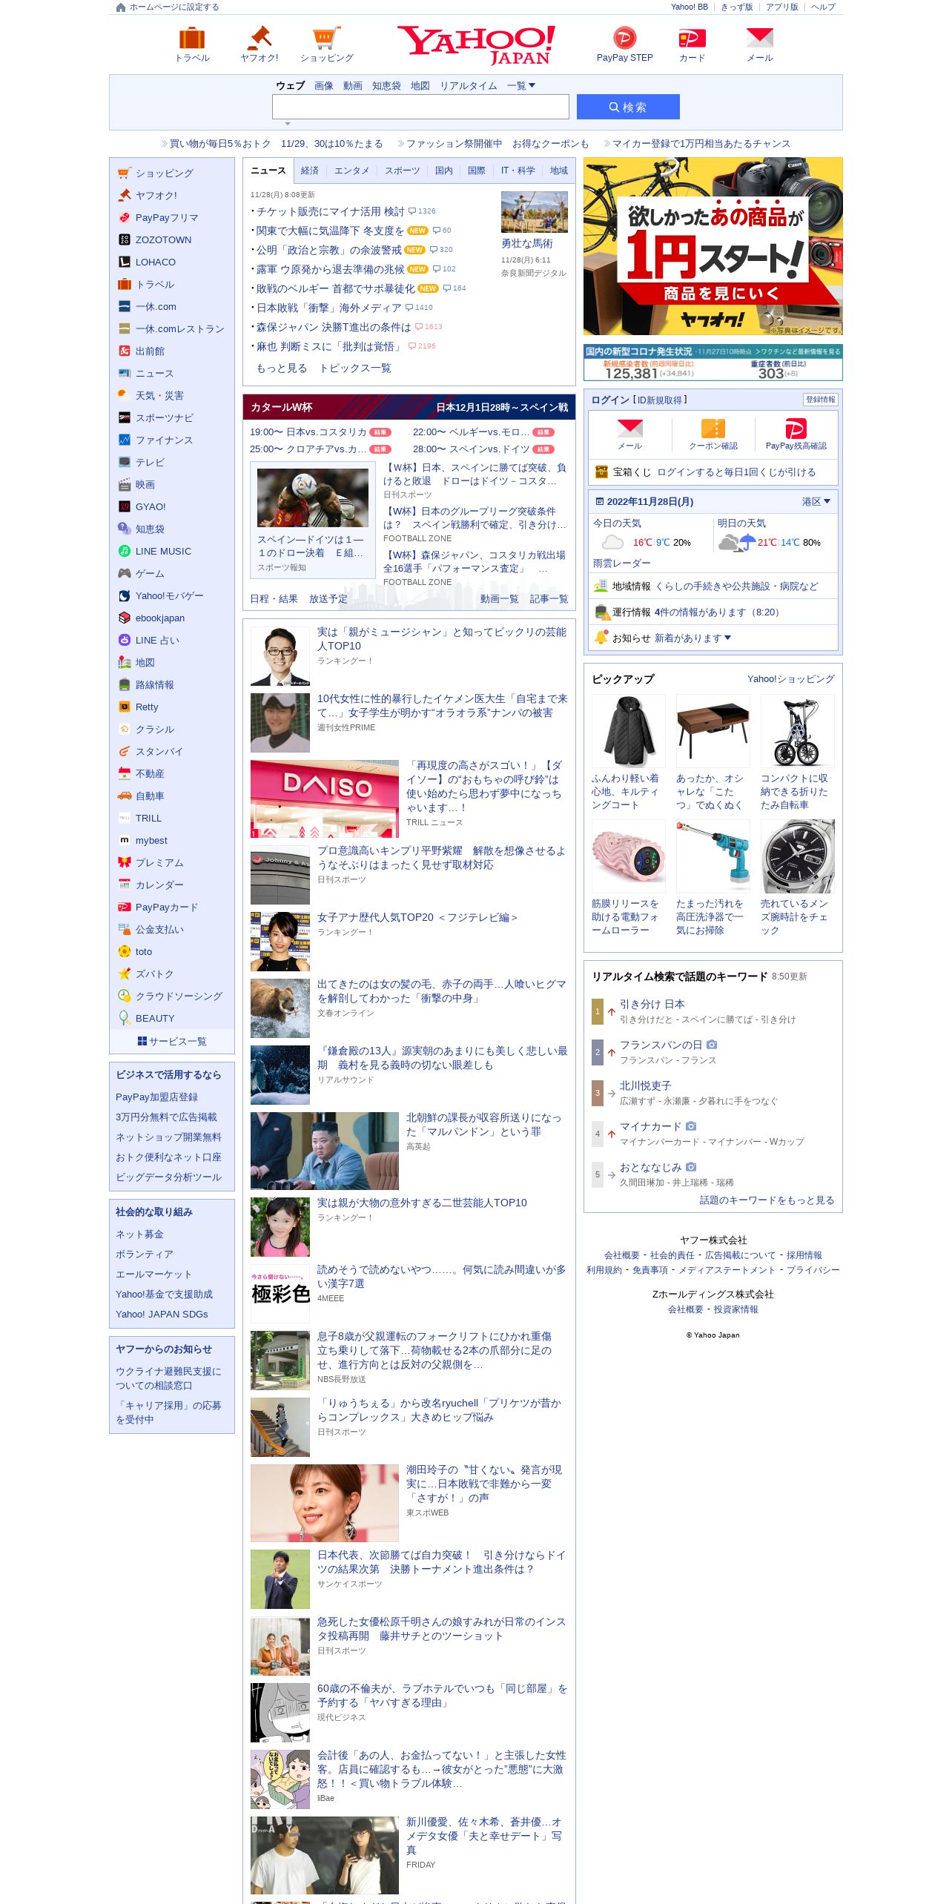The width and height of the screenshot is (952, 1904).
Task: Open trending keyword 北川悦吏子
Action: click(x=646, y=1085)
